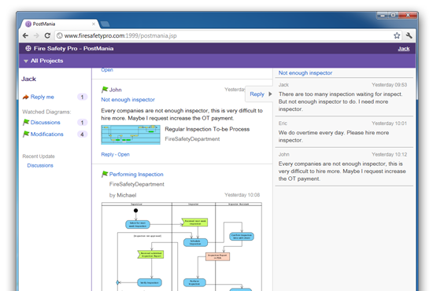433x291 pixels.
Task: Click the Modifications count badge 4
Action: pos(82,134)
